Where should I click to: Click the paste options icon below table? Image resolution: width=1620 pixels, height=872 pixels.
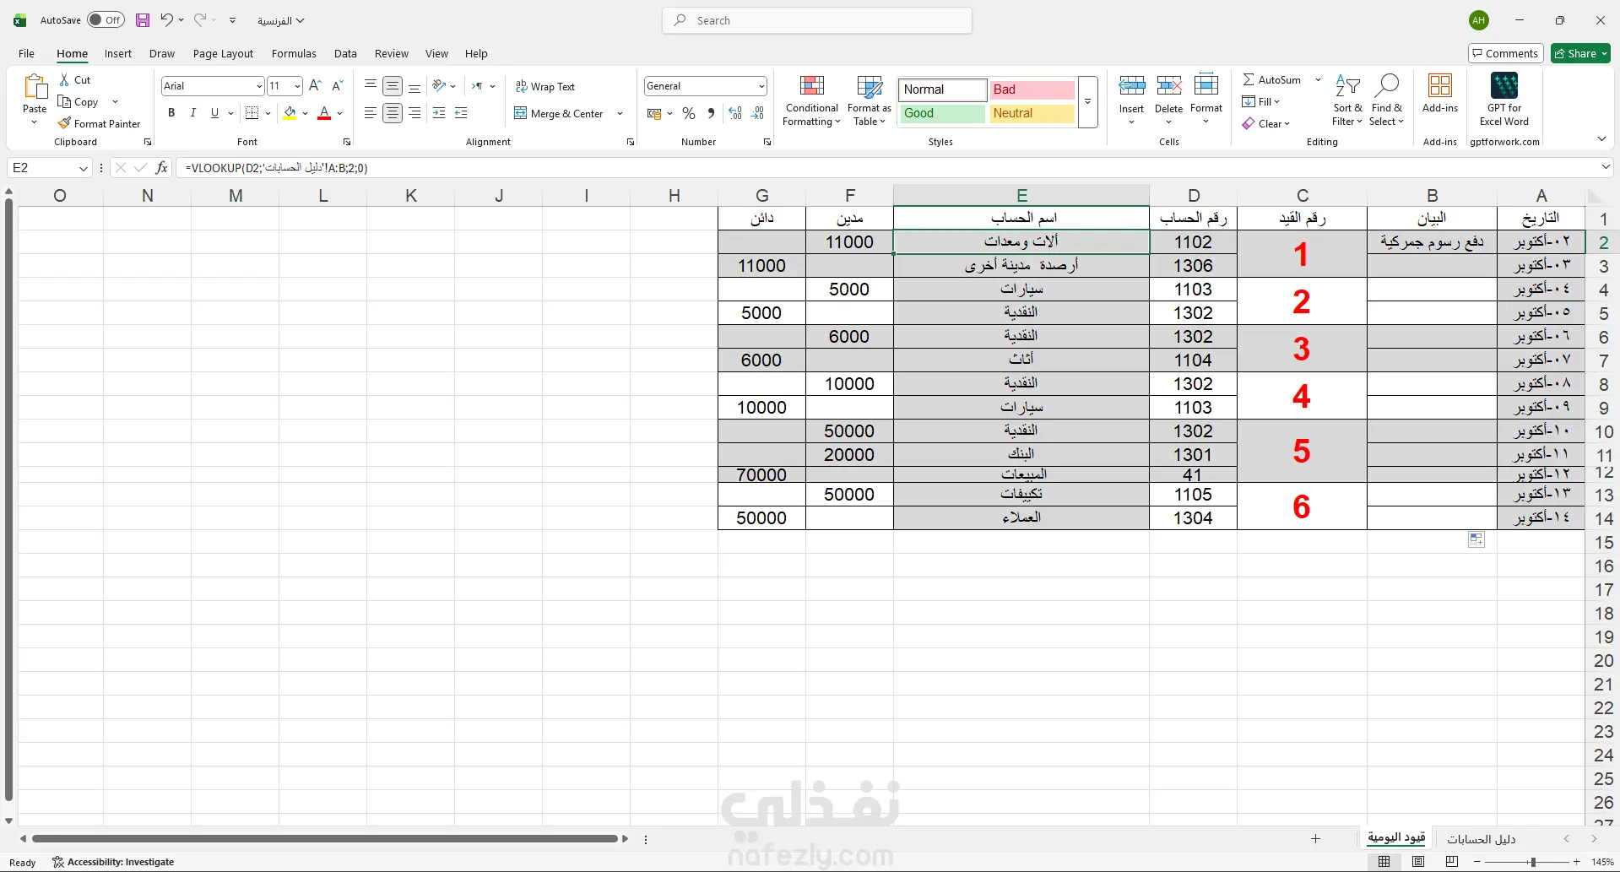1476,539
